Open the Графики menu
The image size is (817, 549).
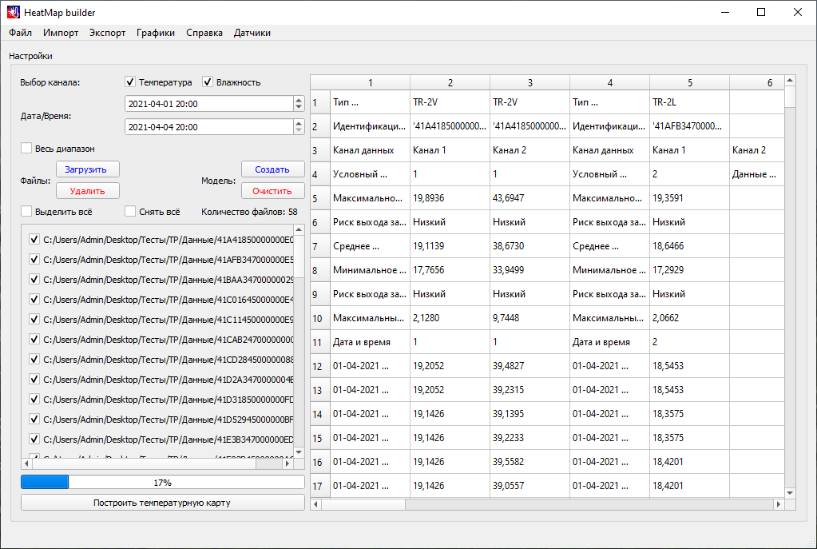tap(155, 33)
